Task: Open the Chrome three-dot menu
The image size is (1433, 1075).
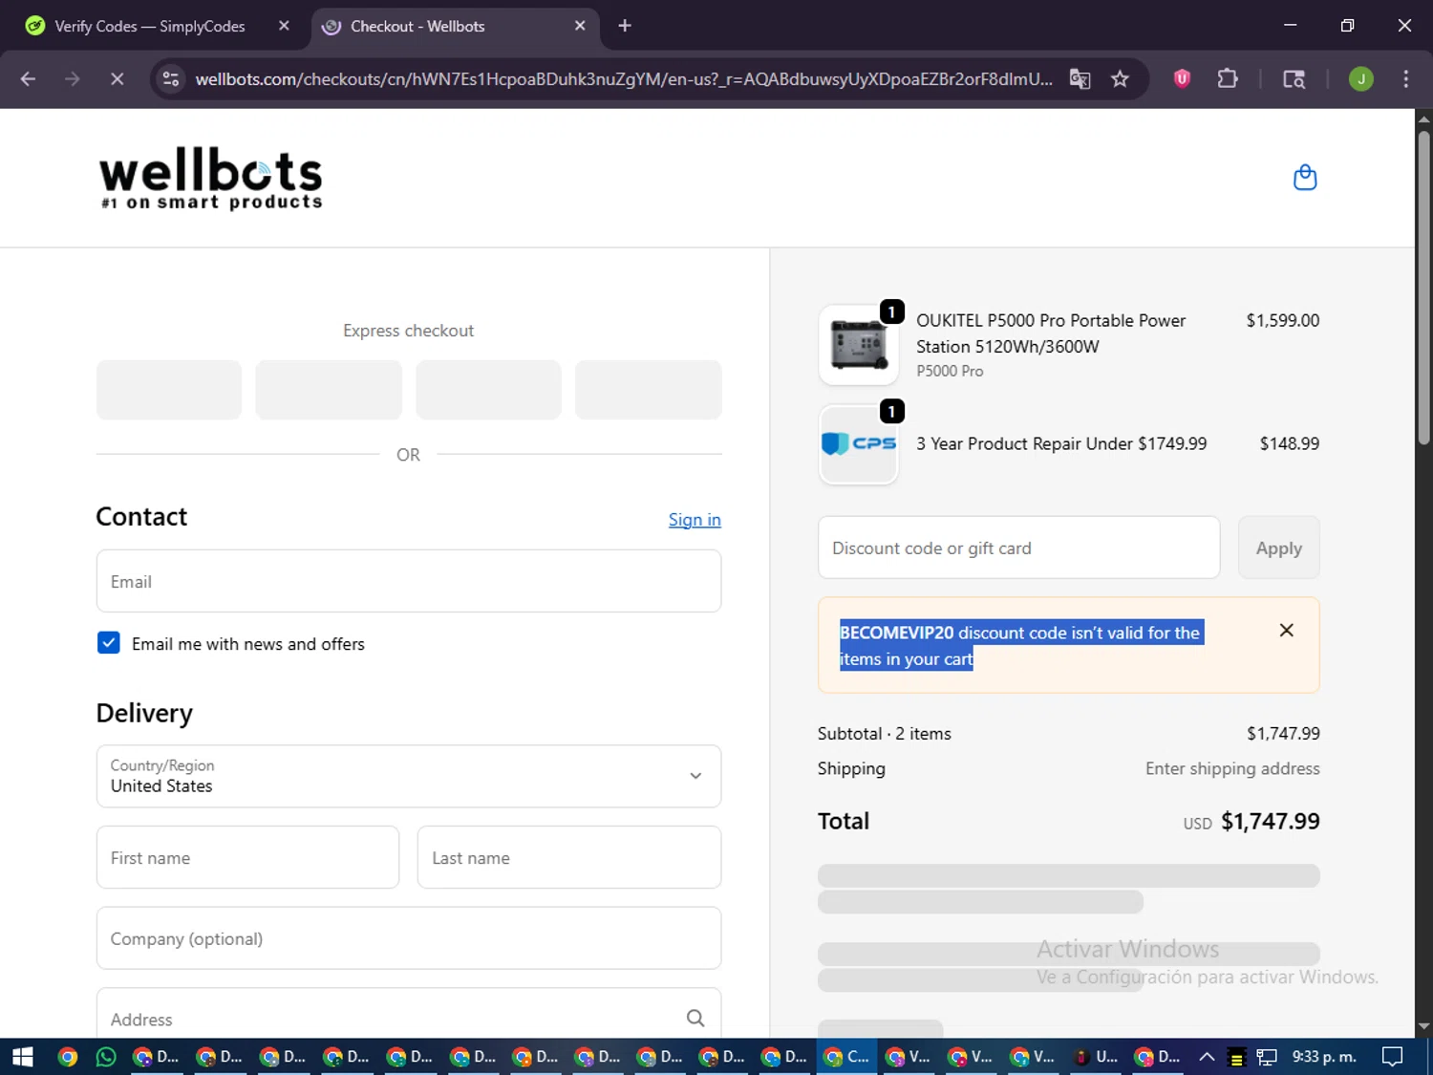Action: coord(1405,79)
